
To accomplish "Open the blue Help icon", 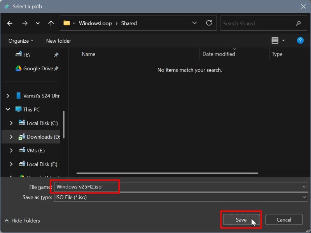I will (x=300, y=40).
